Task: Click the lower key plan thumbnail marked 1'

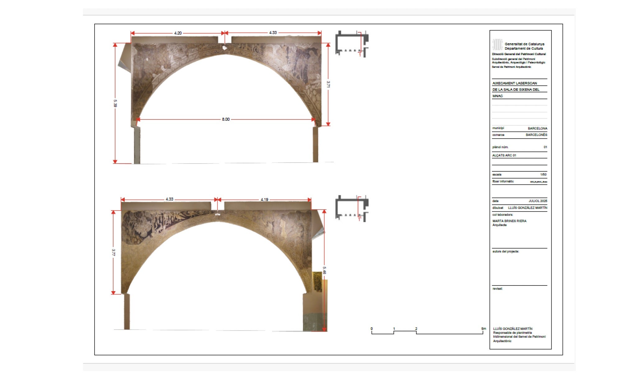Action: click(352, 208)
